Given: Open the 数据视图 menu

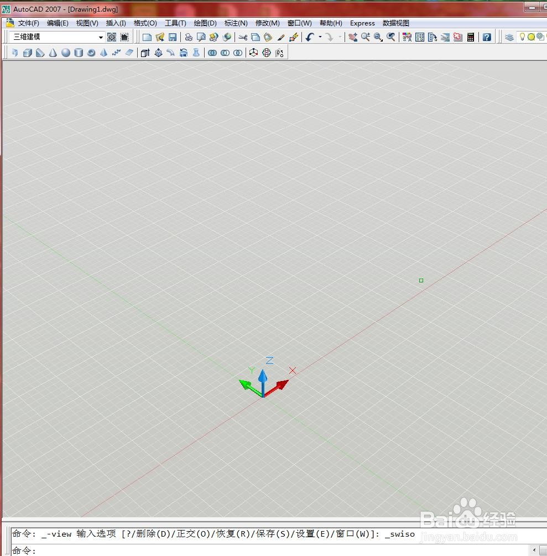Looking at the screenshot, I should (396, 23).
